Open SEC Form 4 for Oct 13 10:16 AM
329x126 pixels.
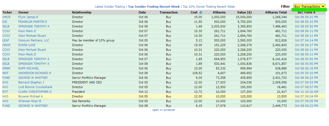coord(307,92)
